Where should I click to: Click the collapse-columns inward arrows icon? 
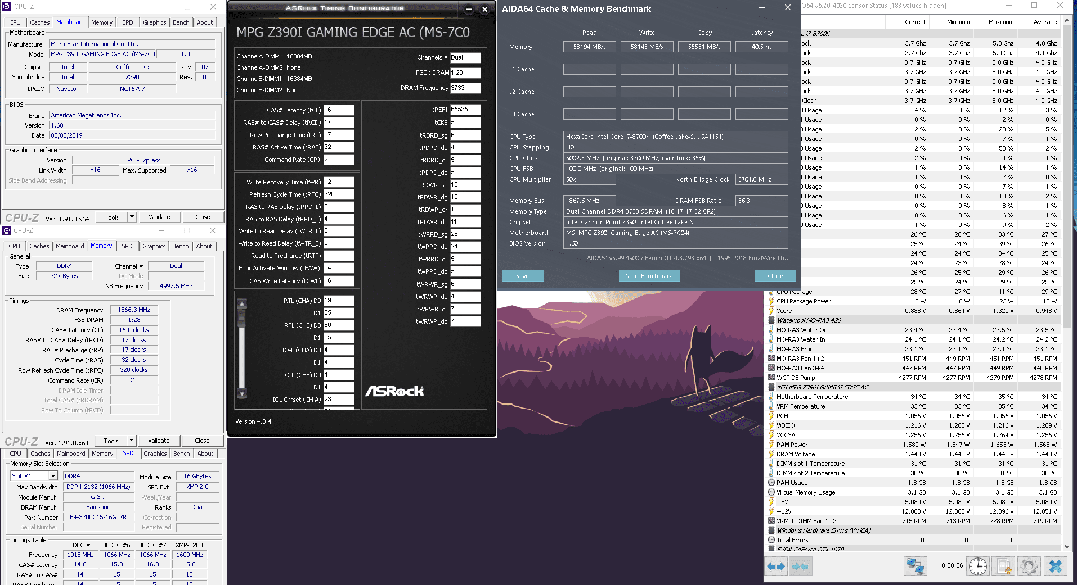[800, 566]
